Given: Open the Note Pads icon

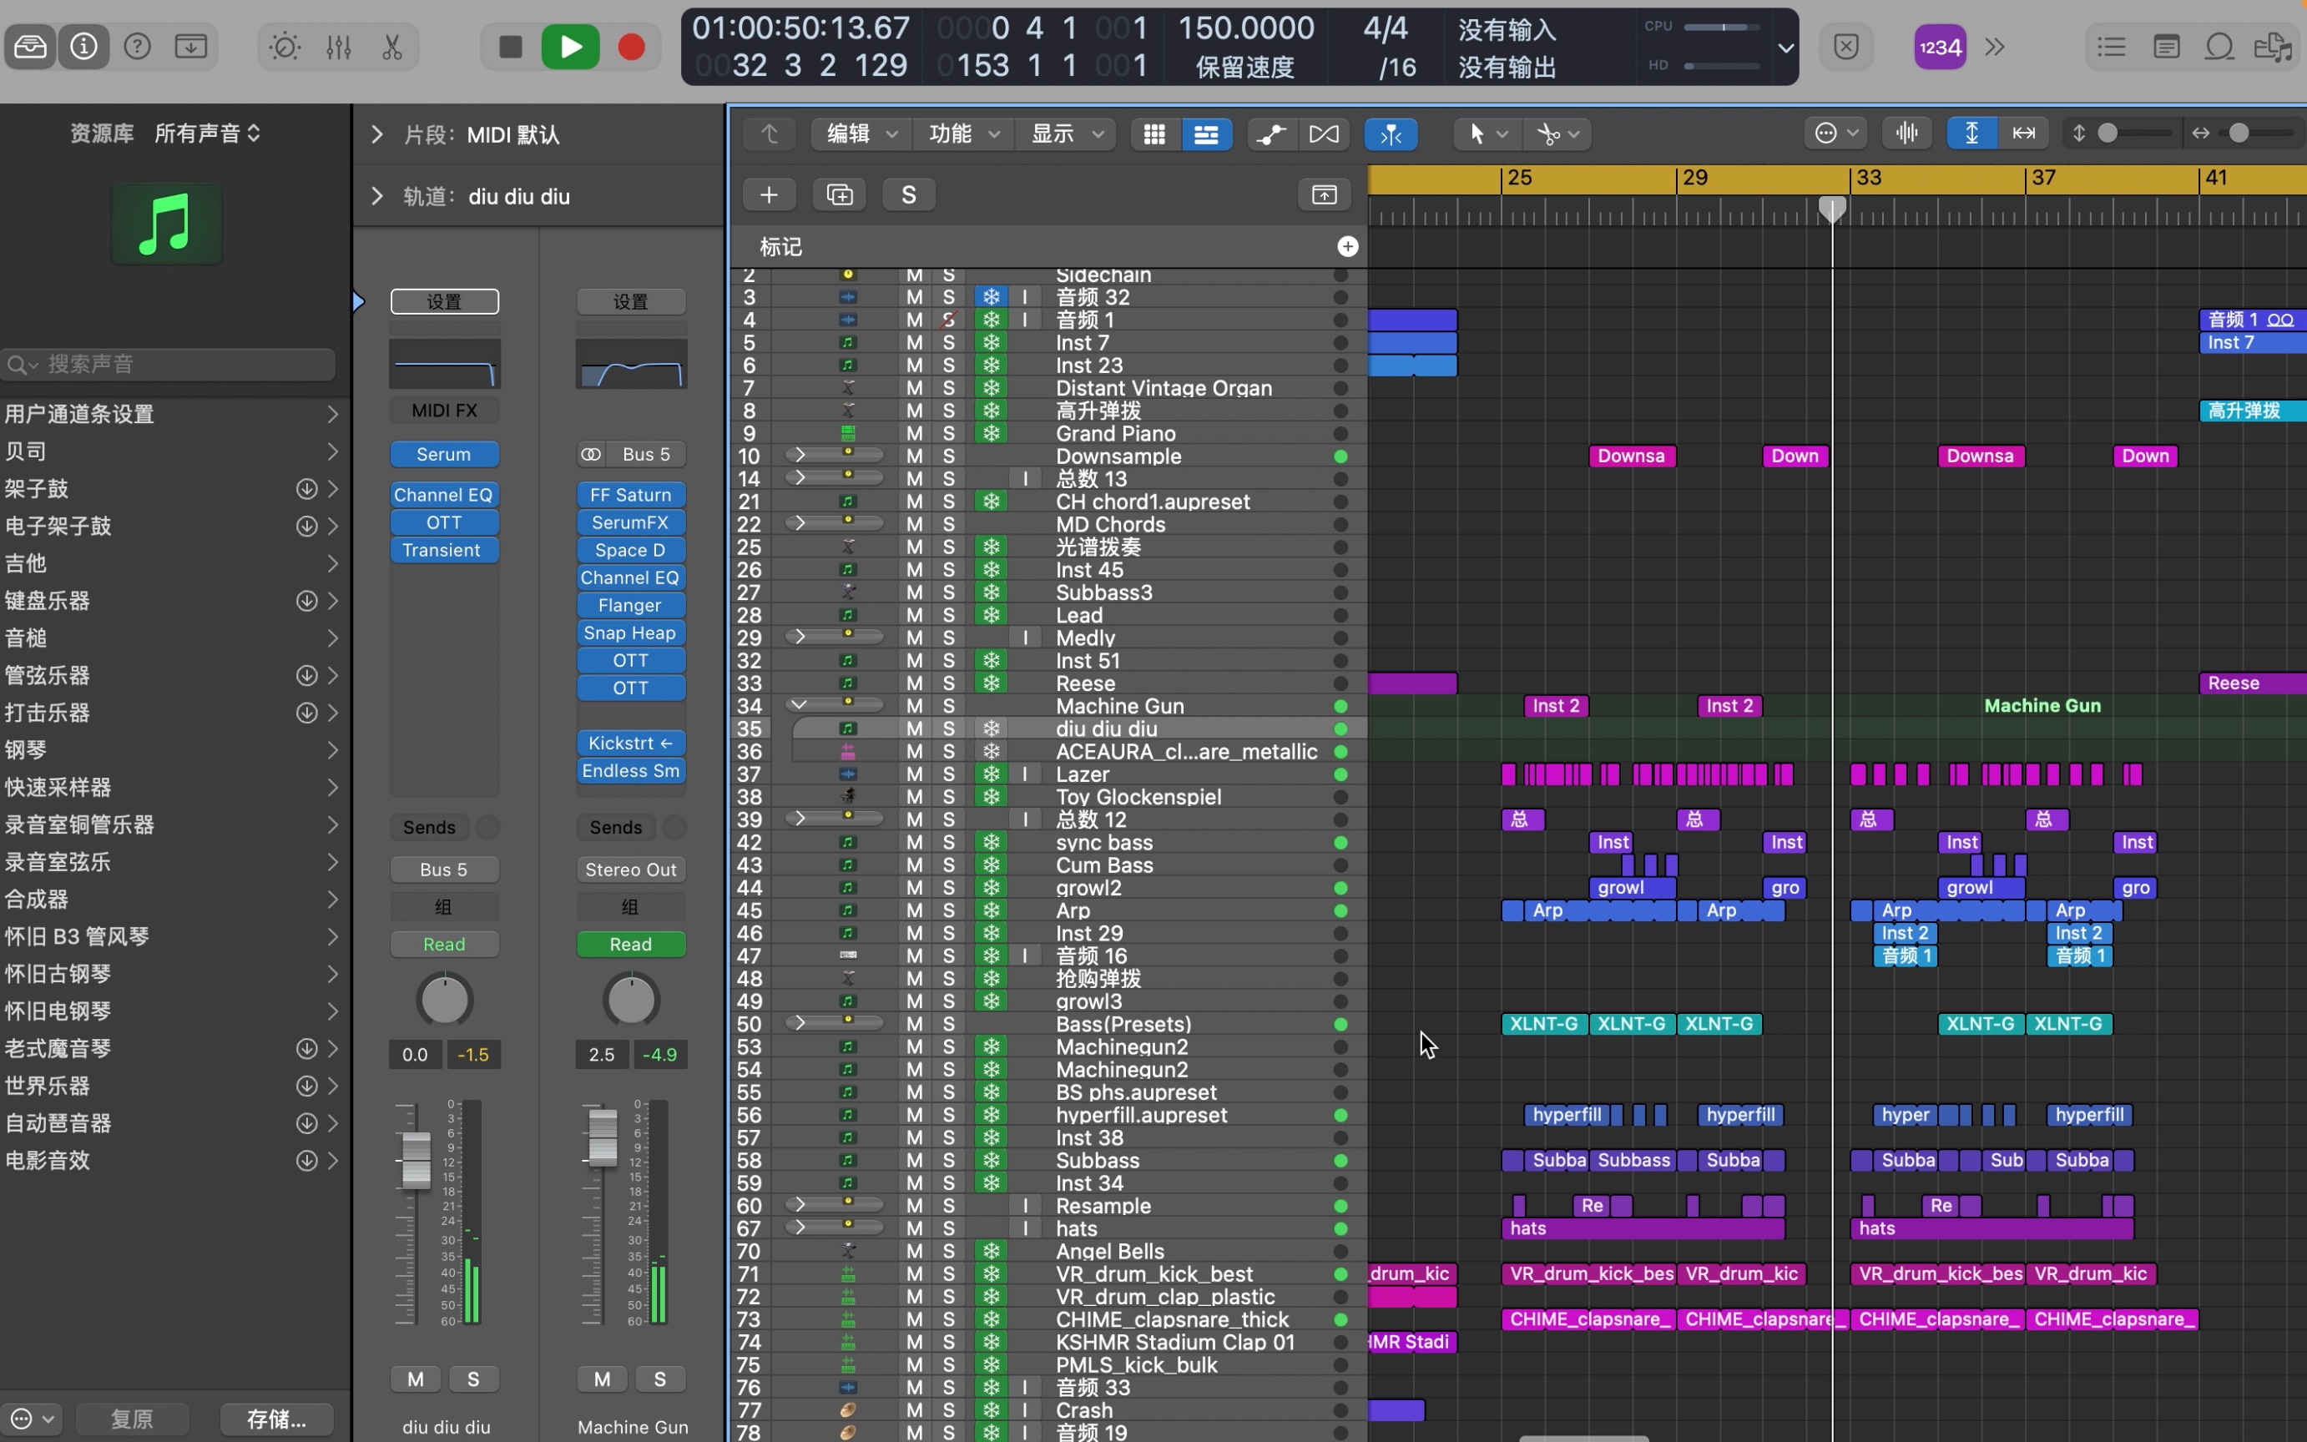Looking at the screenshot, I should tap(2166, 47).
